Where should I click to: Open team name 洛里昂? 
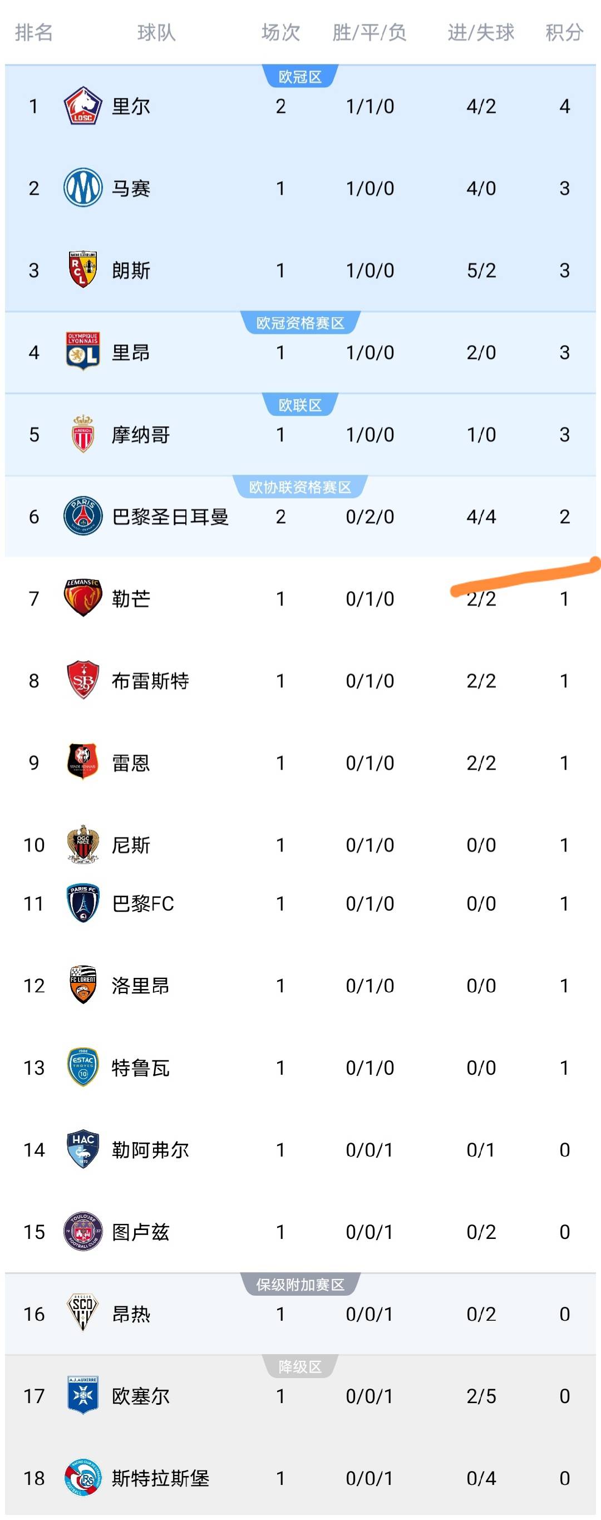(x=140, y=985)
